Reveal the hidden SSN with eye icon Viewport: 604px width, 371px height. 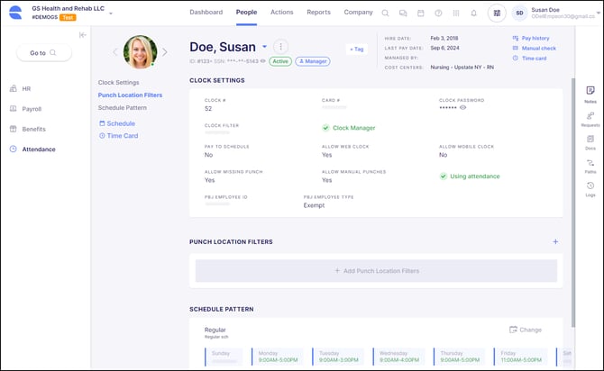(262, 61)
